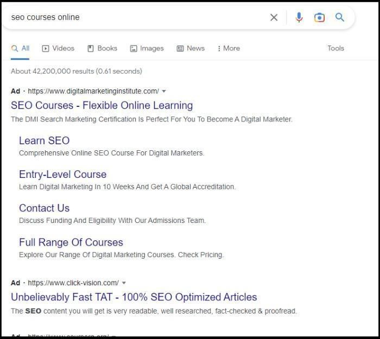This screenshot has height=339, width=380.
Task: Click the https://www.click-vision.com/ URL text
Action: coord(73,283)
